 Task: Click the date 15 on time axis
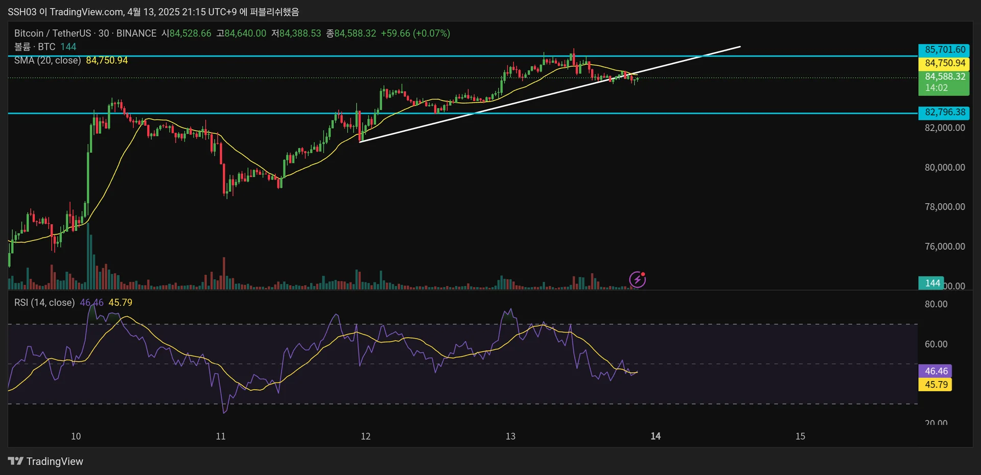[x=800, y=436]
